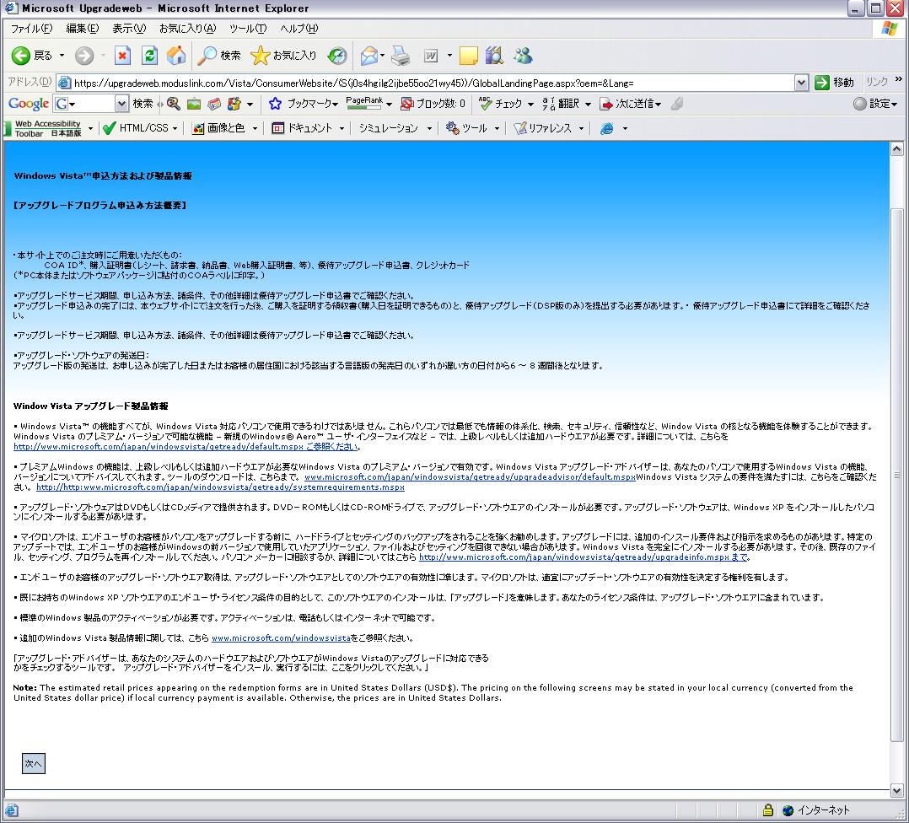Click the Google toolbar magnifier icon

click(x=174, y=104)
